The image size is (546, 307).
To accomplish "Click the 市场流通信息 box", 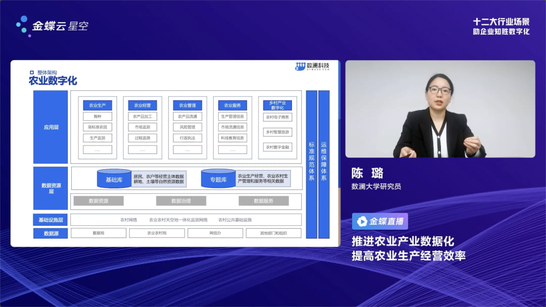I will point(233,127).
